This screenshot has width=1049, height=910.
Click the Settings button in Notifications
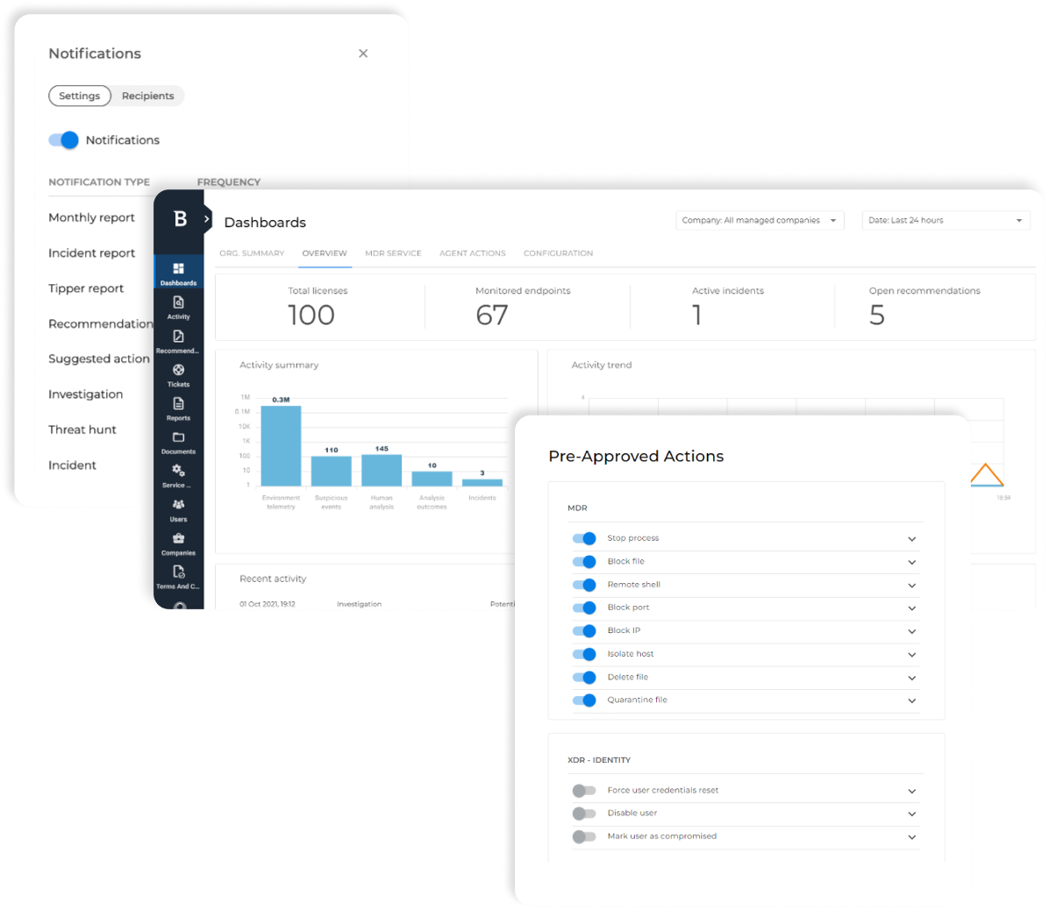(x=80, y=96)
